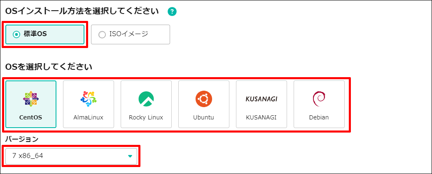Viewport: 432px width, 174px height.
Task: Click the Ubuntu text label
Action: [203, 118]
